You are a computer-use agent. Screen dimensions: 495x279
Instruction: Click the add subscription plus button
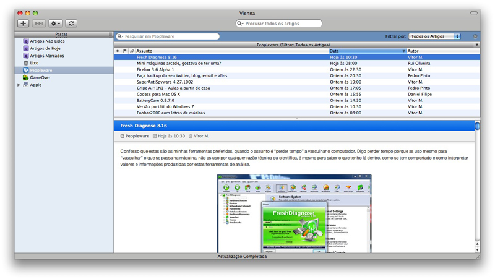tap(23, 24)
